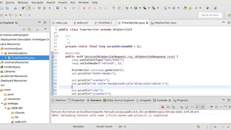The image size is (231, 130).
Task: Open the Run dropdown arrow beside green play
Action: click(x=140, y=8)
